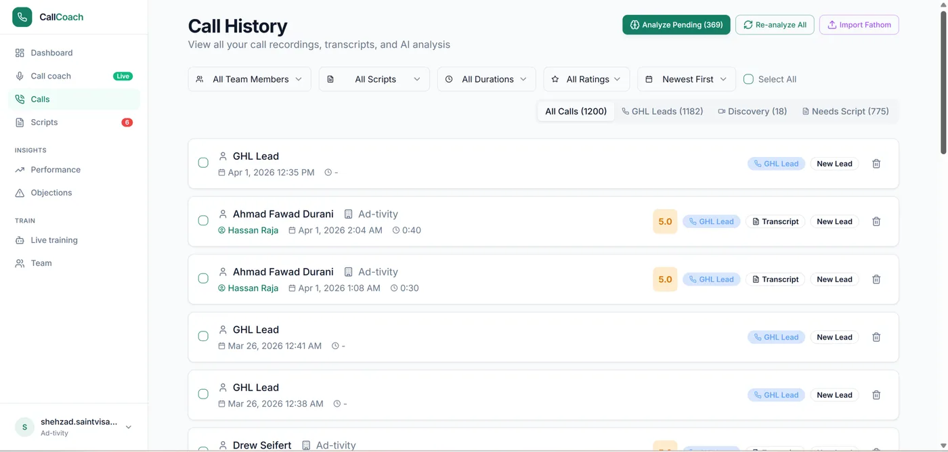Delete the Ahmad Fawad Durani 1:08 AM call
Image resolution: width=948 pixels, height=452 pixels.
coord(876,279)
